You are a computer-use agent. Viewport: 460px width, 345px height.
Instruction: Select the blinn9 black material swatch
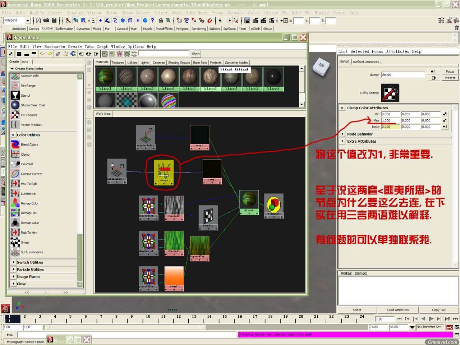coord(273,79)
